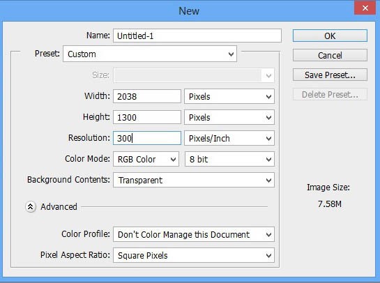Click the Name field containing Untitled-1
The image size is (380, 283).
pos(197,36)
